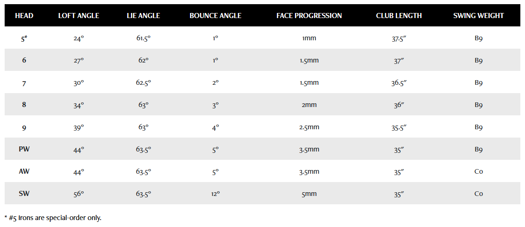Viewport: 525px width, 227px height.
Task: Click the BOUNCE ANGLE column header
Action: tap(215, 16)
